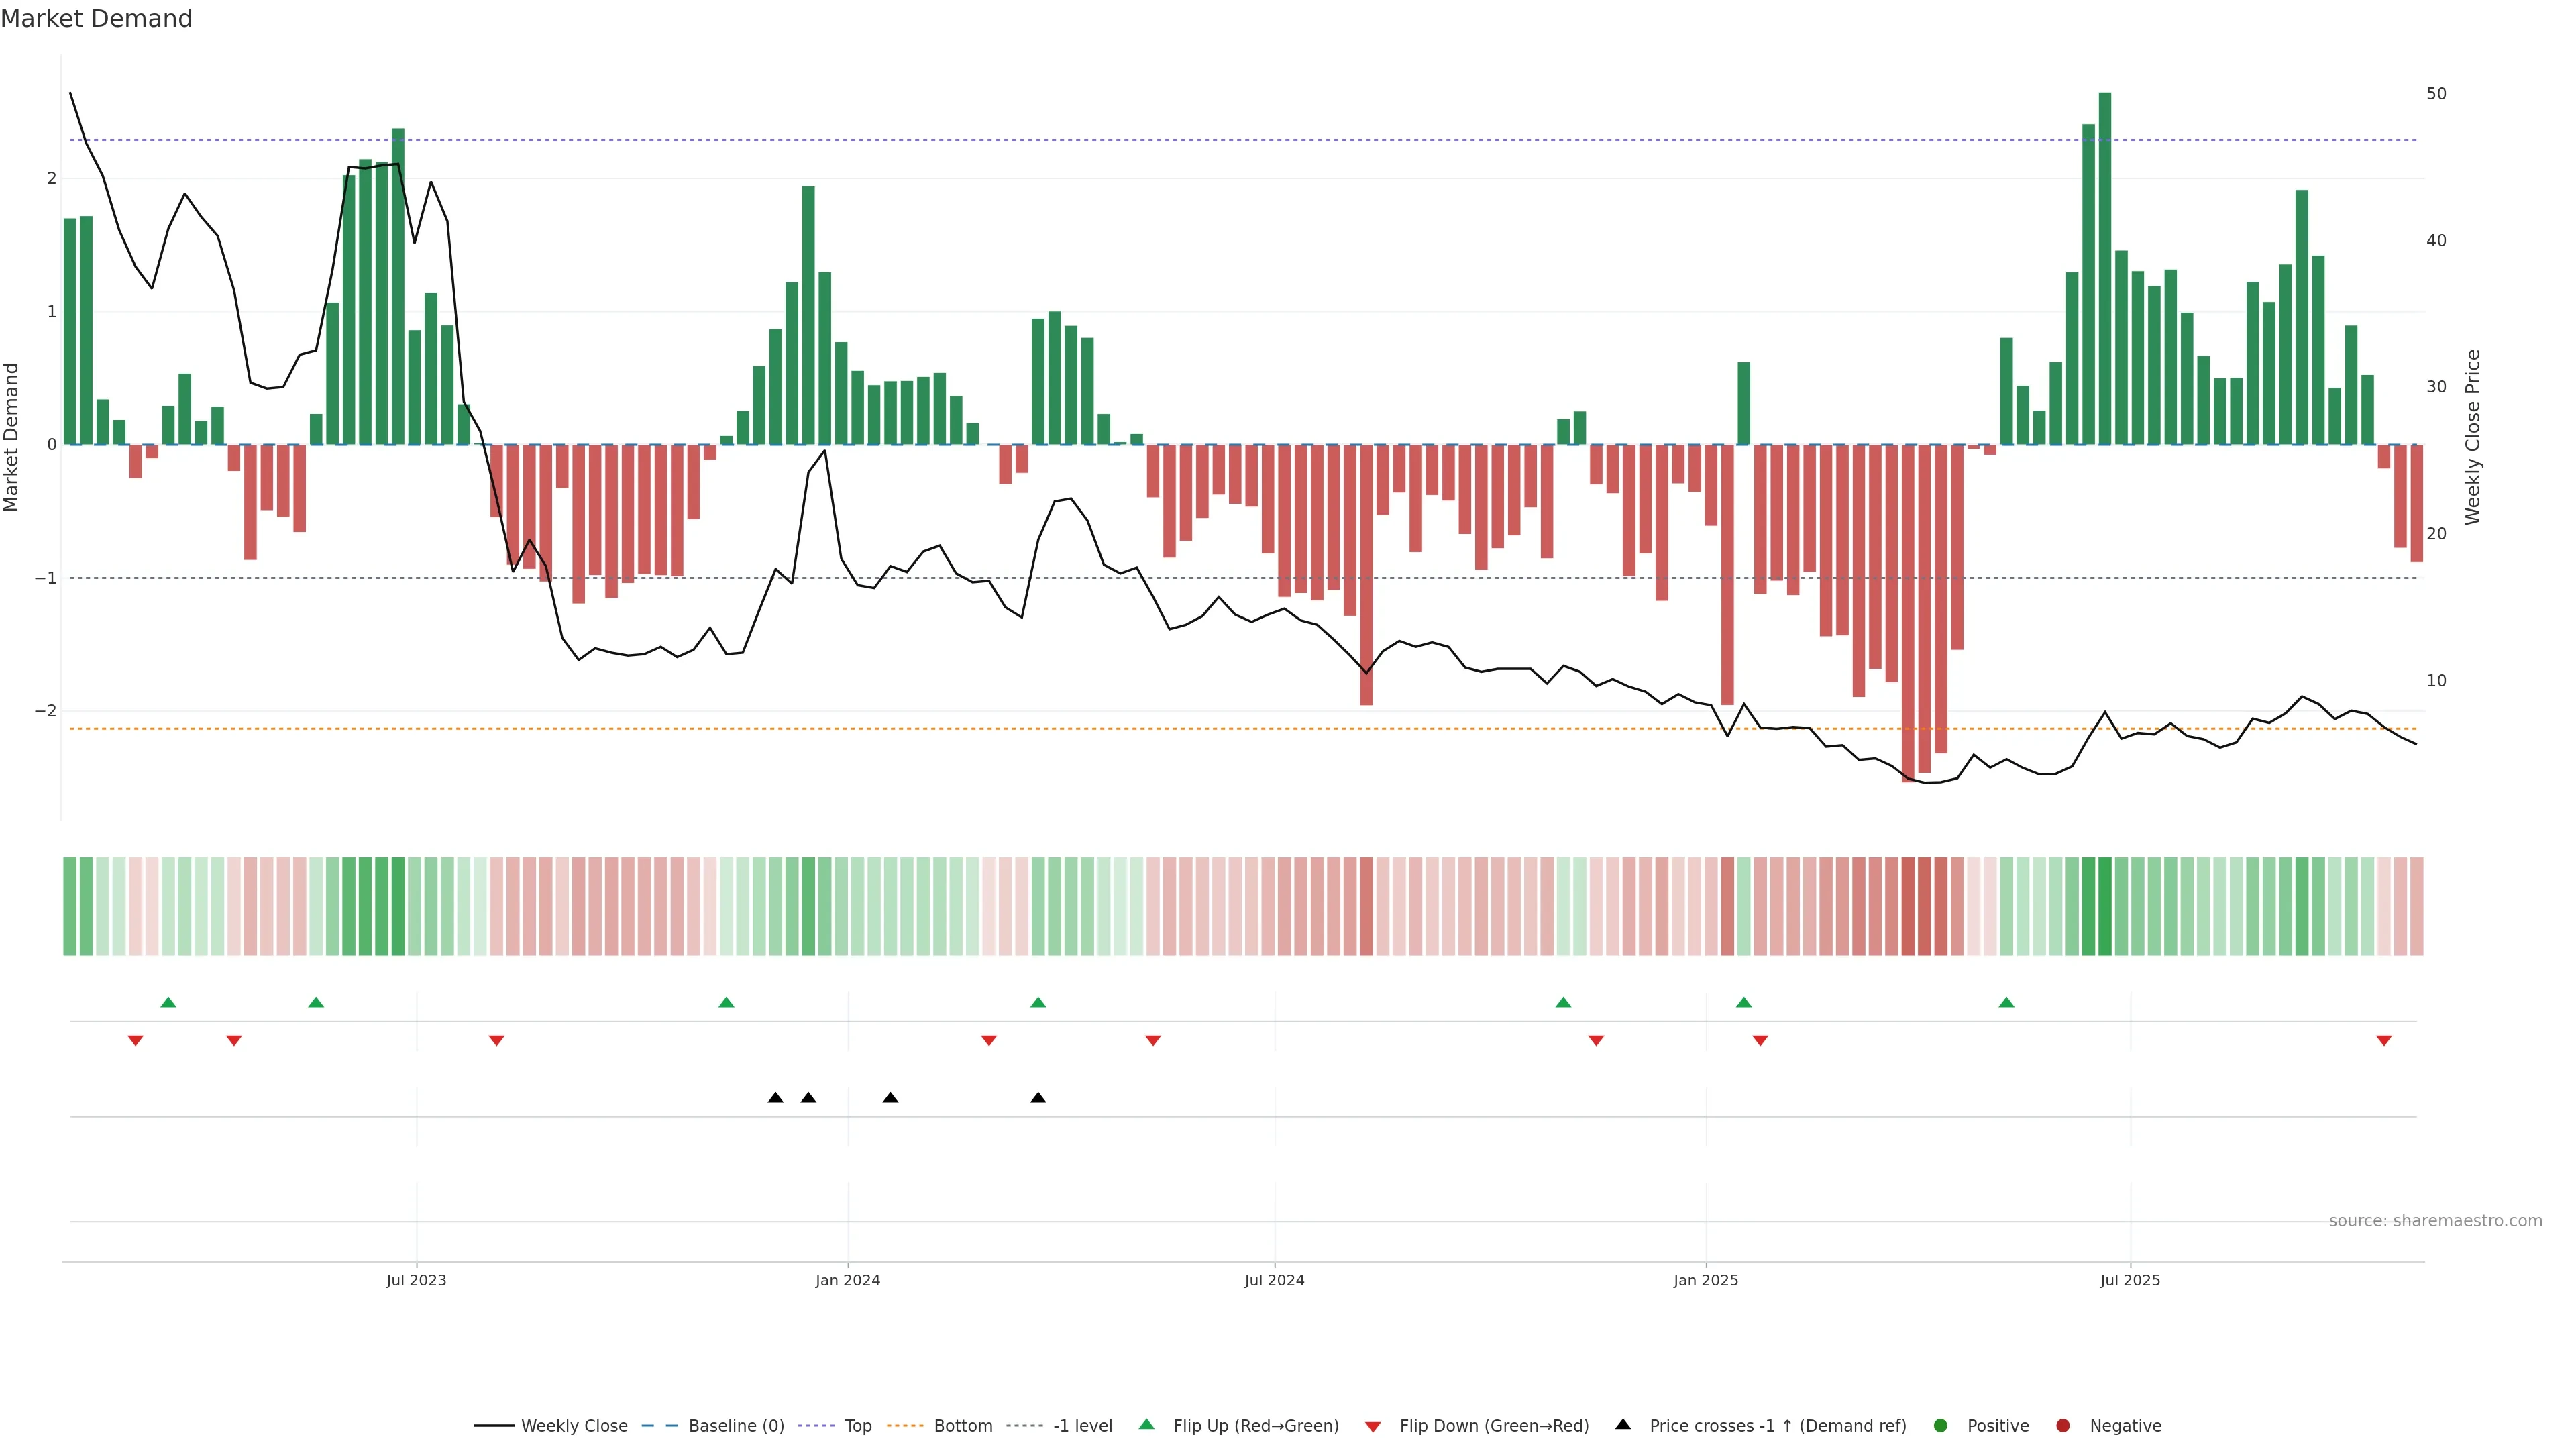The image size is (2576, 1449).
Task: Click Price crosses -1 black triangle legend icon
Action: click(1623, 1425)
